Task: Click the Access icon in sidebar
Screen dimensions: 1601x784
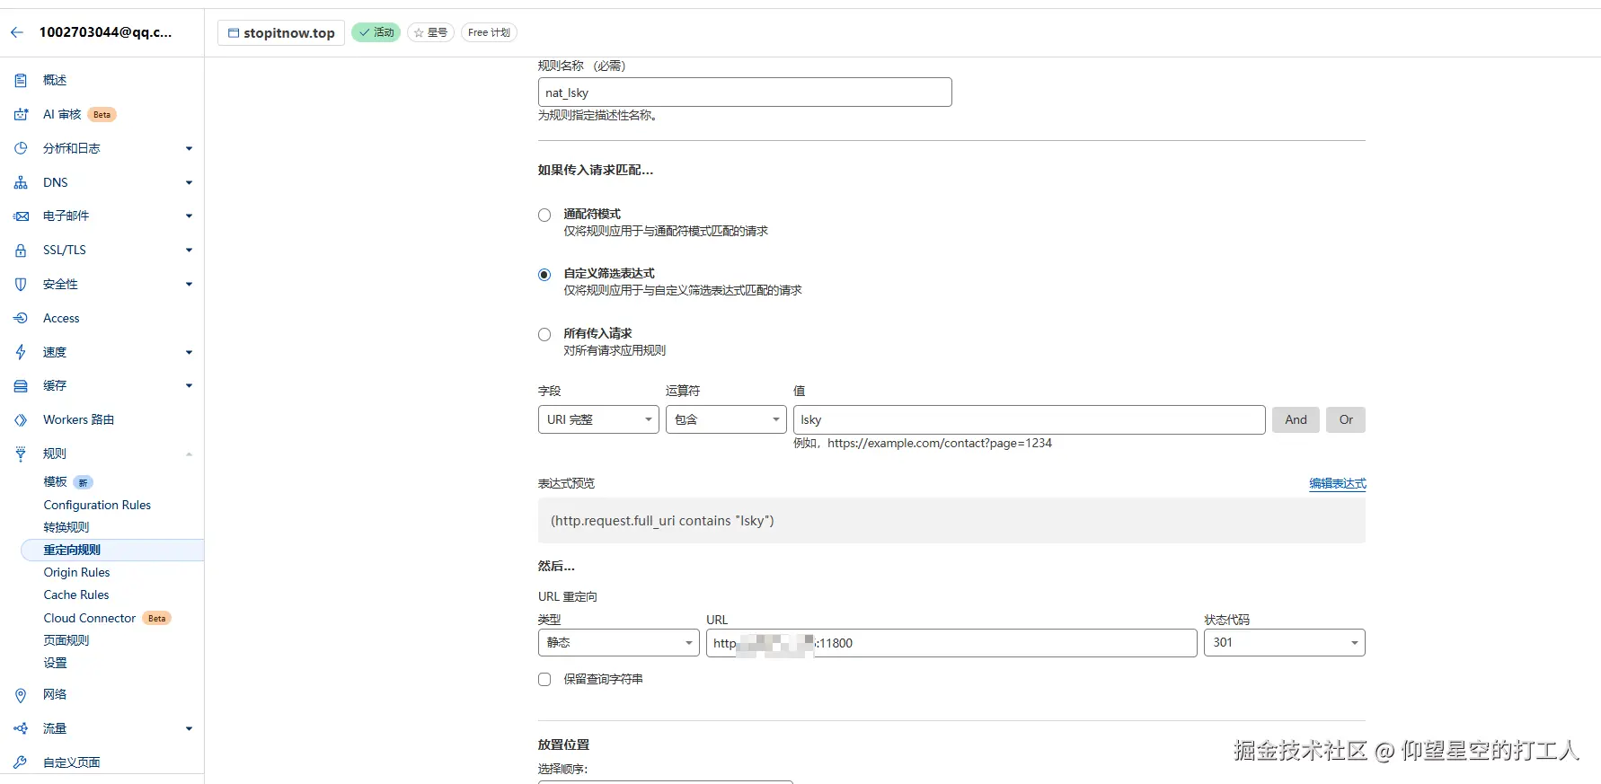Action: point(21,318)
